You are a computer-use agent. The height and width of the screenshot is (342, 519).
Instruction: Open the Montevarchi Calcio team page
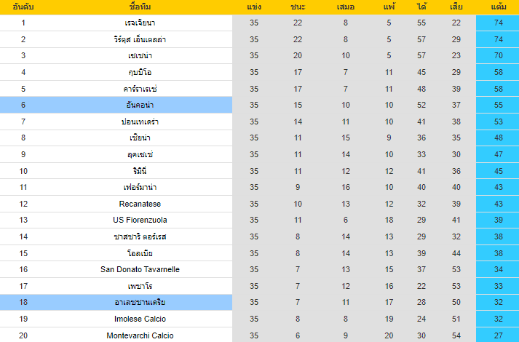tap(140, 335)
